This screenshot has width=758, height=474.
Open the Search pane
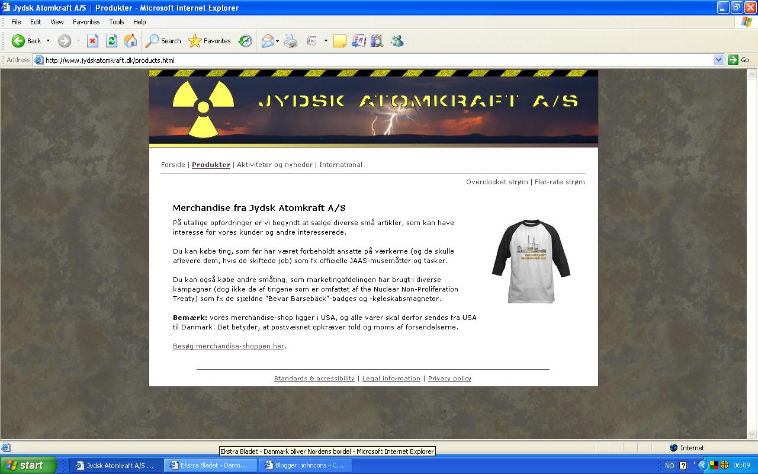(x=163, y=41)
